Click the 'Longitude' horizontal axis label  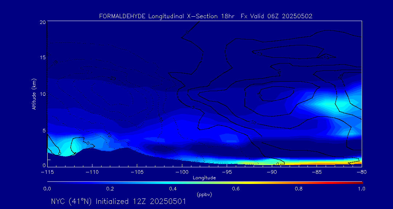[x=204, y=178]
